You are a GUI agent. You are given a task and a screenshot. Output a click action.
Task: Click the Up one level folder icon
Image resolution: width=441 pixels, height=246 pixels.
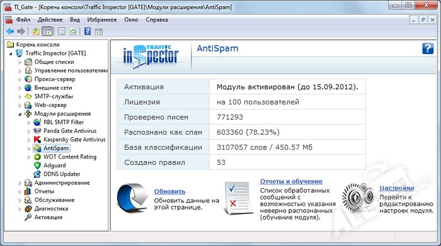(36, 31)
